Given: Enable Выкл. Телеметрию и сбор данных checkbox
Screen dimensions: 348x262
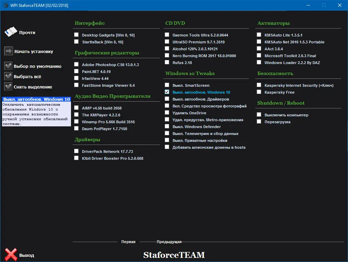Looking at the screenshot, I should [167, 133].
